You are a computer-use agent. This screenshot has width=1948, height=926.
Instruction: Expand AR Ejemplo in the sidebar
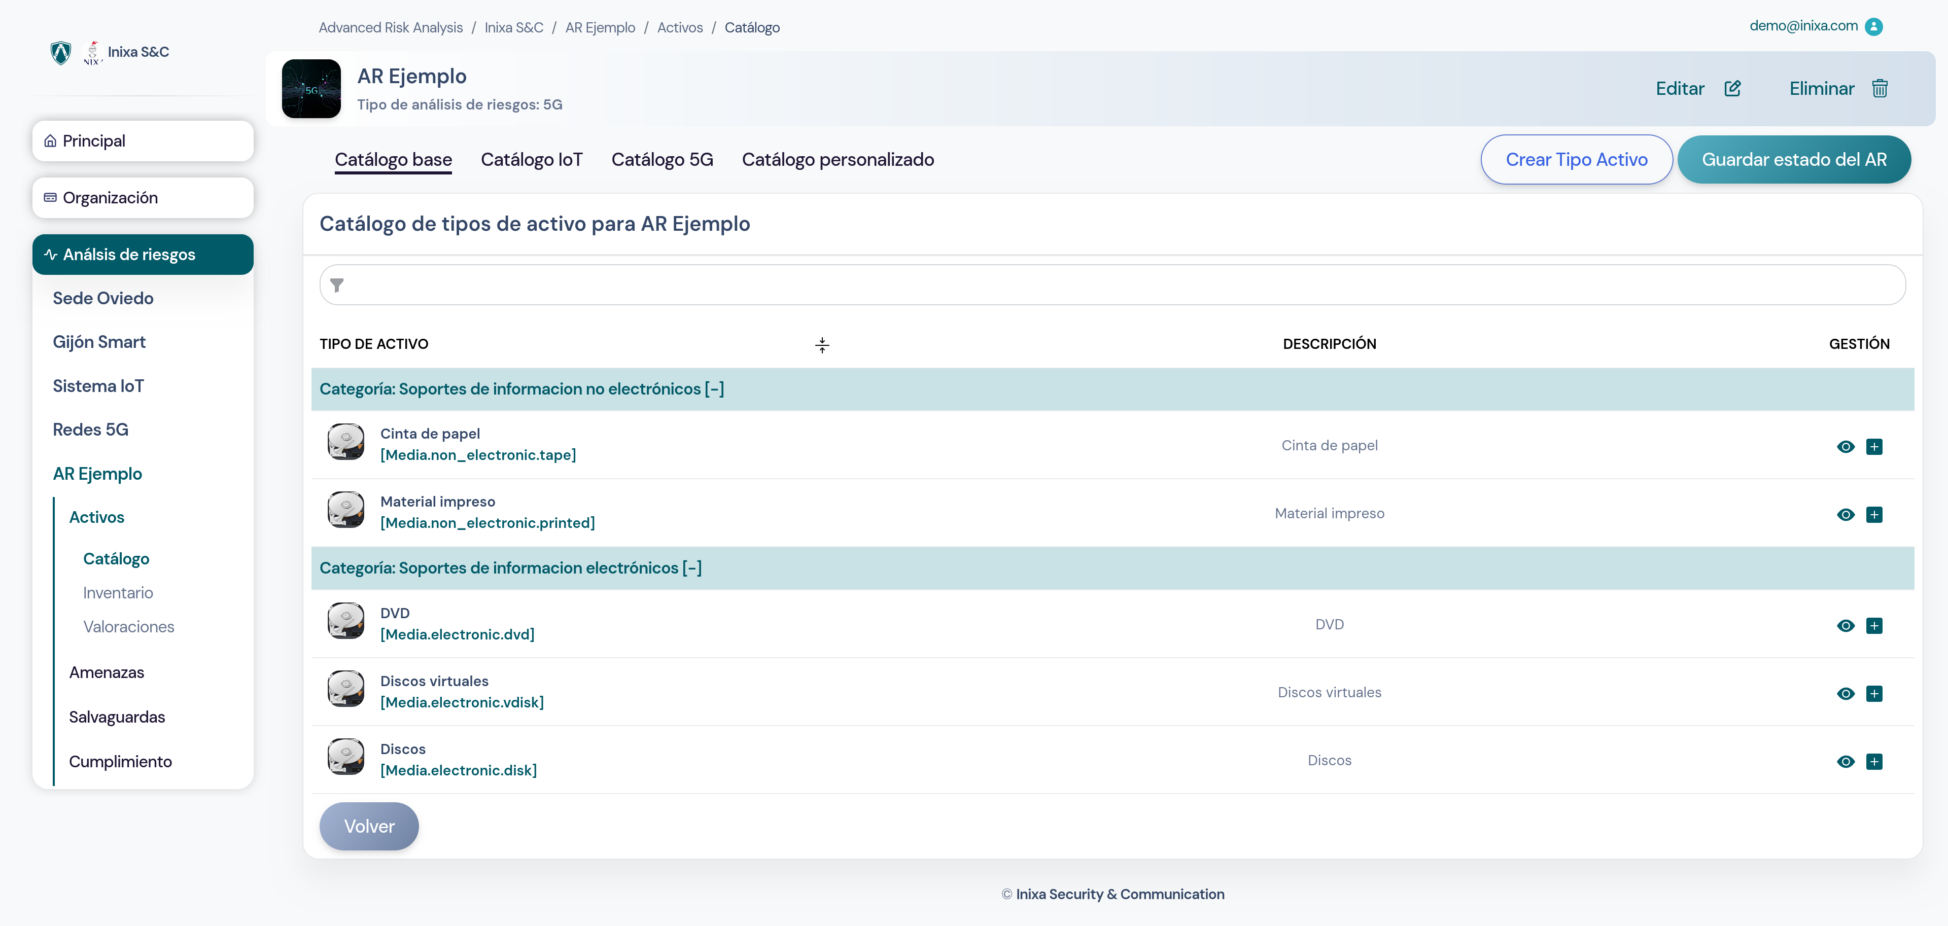pos(97,474)
